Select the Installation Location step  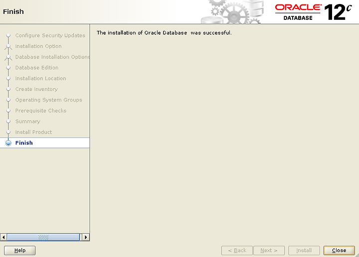coord(40,78)
